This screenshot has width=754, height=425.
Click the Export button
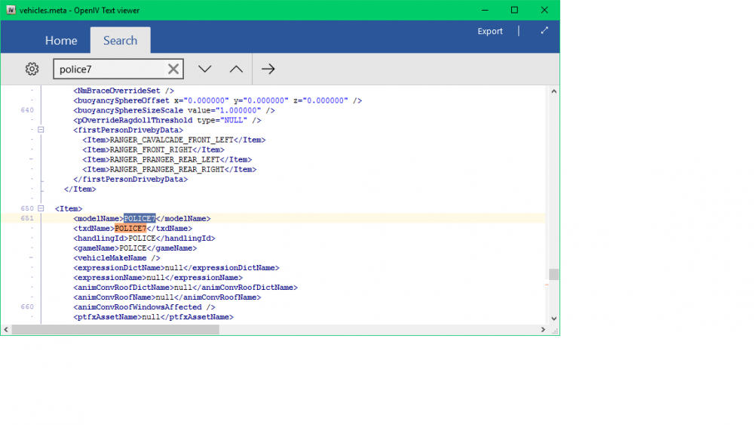click(x=490, y=31)
